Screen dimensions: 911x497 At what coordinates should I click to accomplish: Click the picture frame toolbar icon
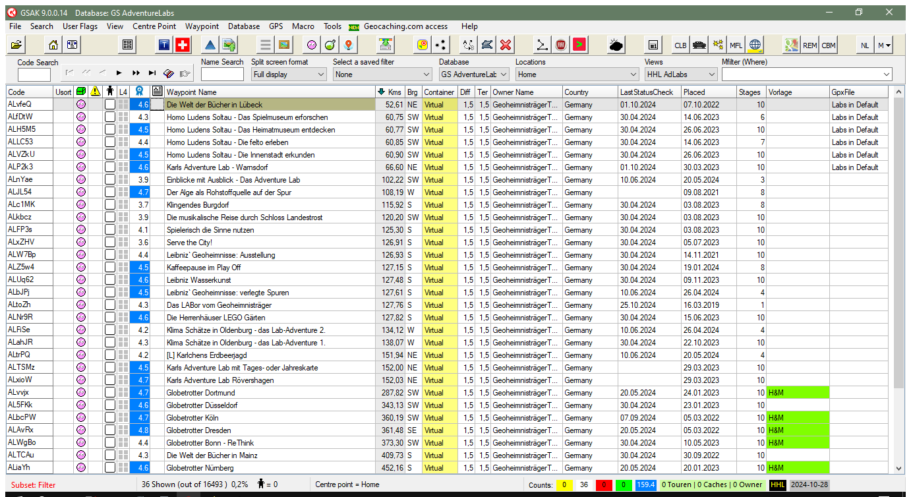pos(284,45)
